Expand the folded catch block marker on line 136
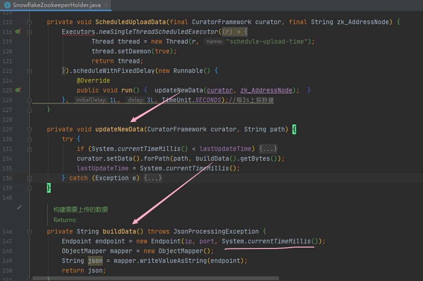 (30, 178)
